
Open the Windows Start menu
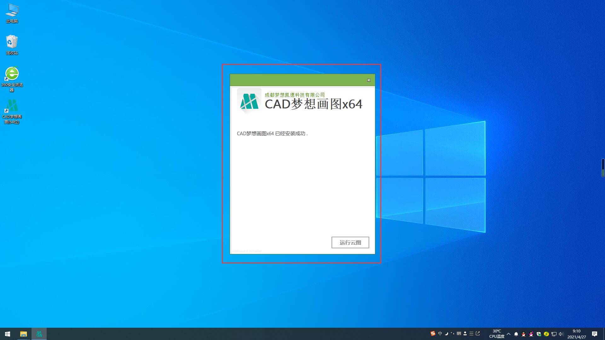click(x=8, y=334)
